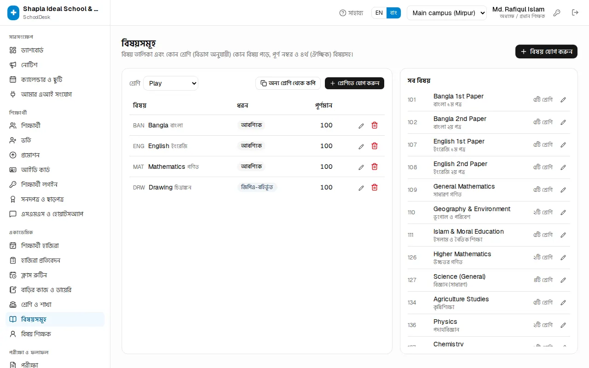This screenshot has height=368, width=589.
Task: Open ড্যাশবোর্ড in the sidebar
Action: 55,50
